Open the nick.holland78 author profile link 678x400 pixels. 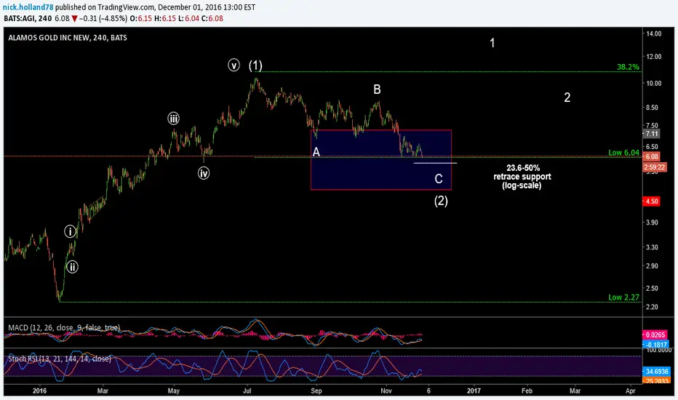click(28, 7)
